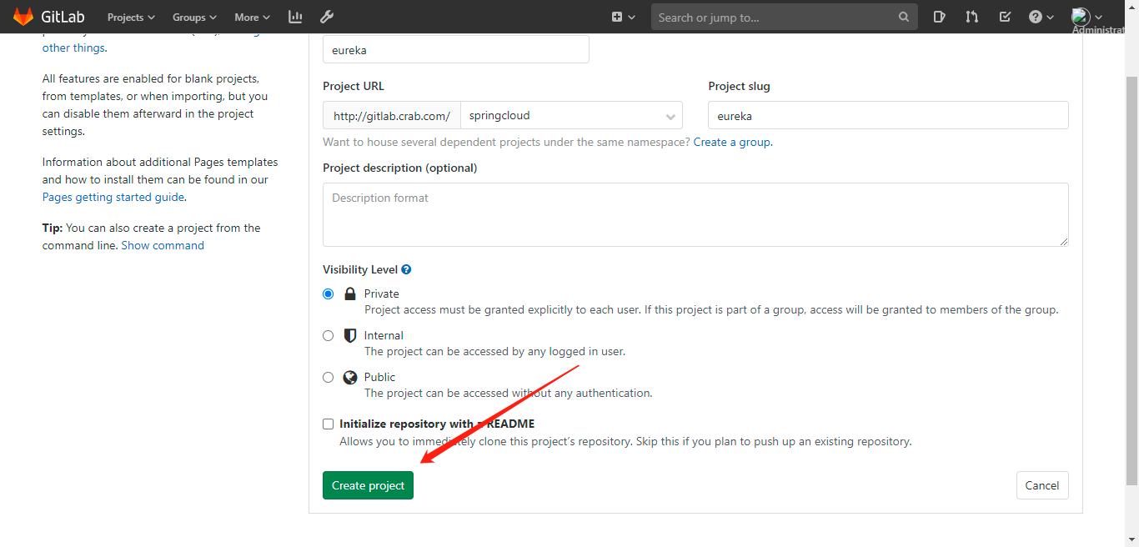Click the Cancel button
Viewport: 1139px width, 547px height.
[x=1042, y=485]
